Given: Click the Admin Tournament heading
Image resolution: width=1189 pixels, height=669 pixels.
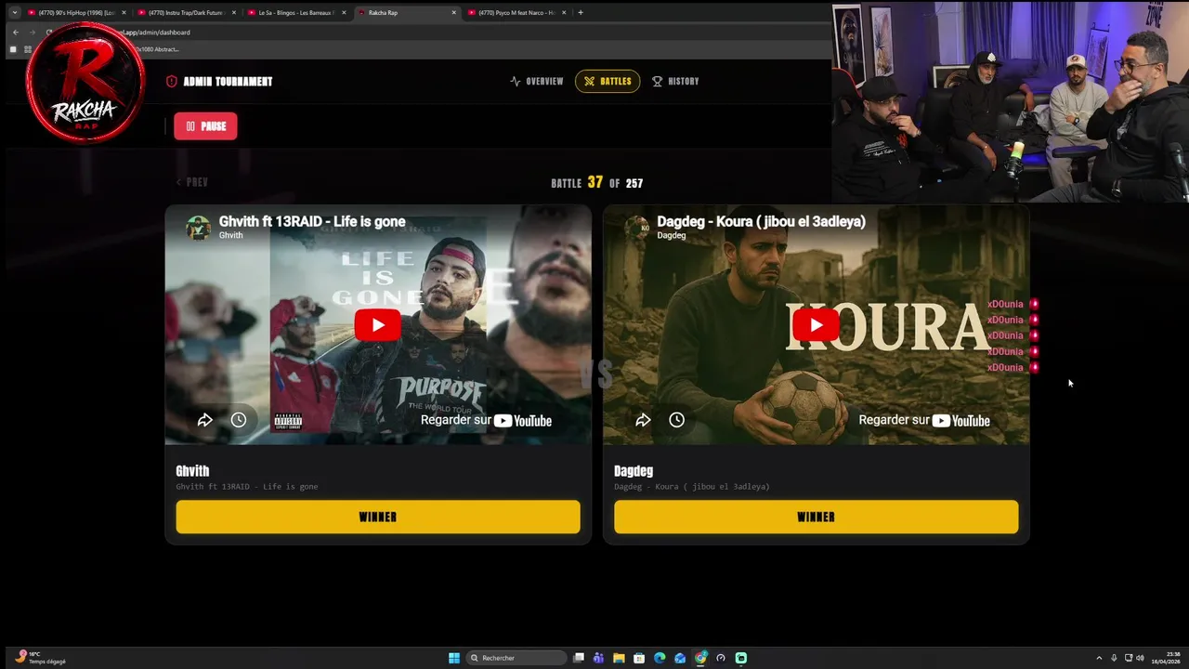Looking at the screenshot, I should 228,81.
